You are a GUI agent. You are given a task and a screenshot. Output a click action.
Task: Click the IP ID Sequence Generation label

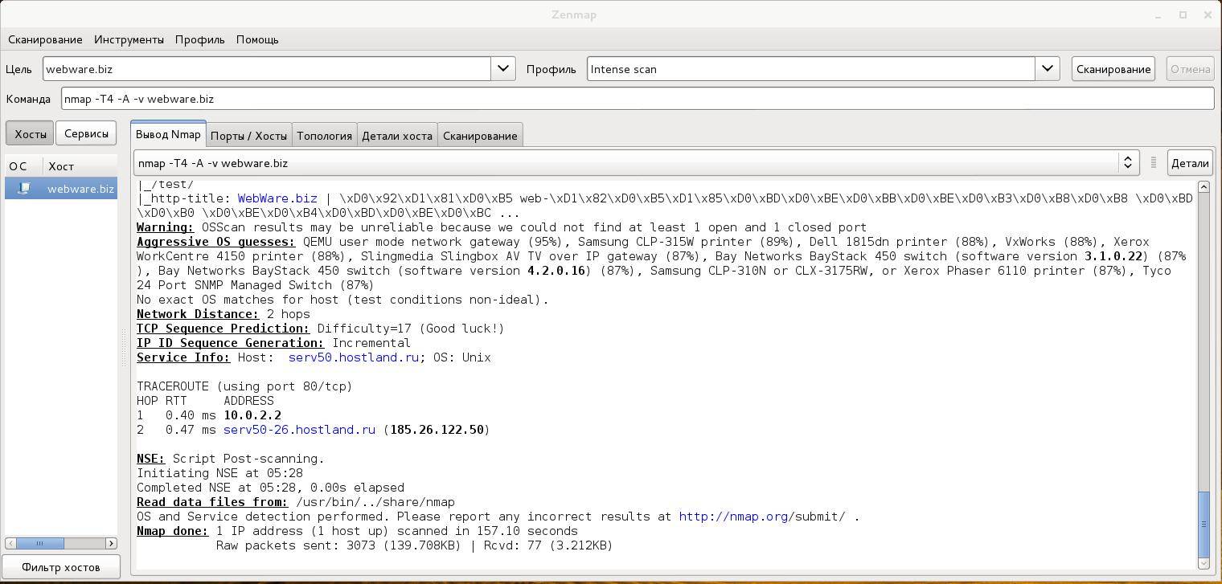[x=231, y=343]
